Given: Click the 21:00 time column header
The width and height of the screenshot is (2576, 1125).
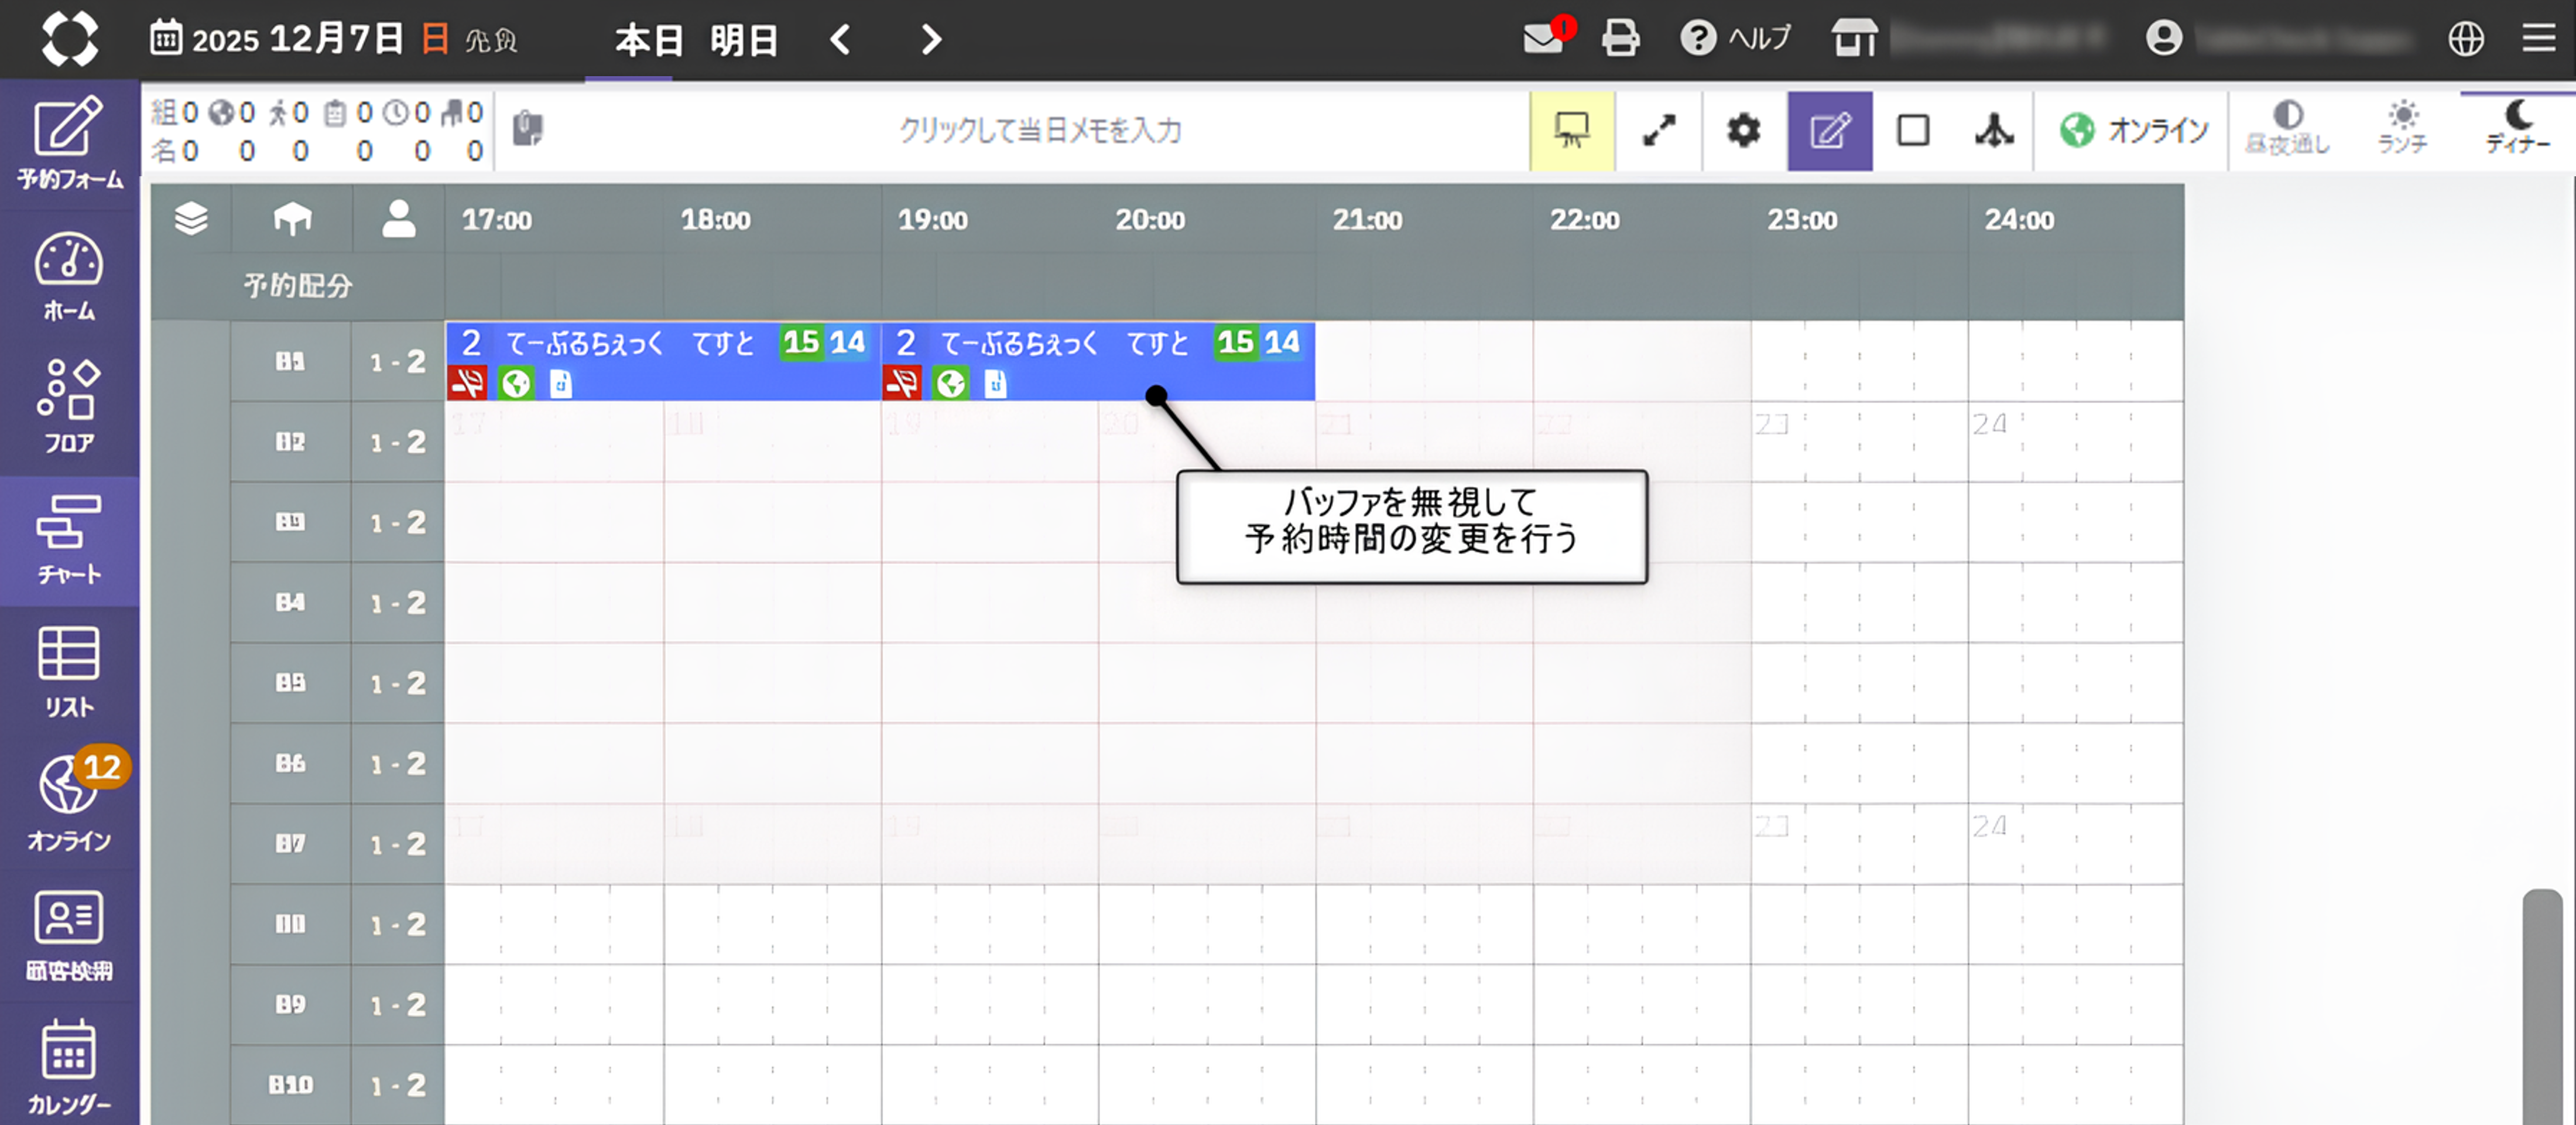Looking at the screenshot, I should click(x=1367, y=220).
